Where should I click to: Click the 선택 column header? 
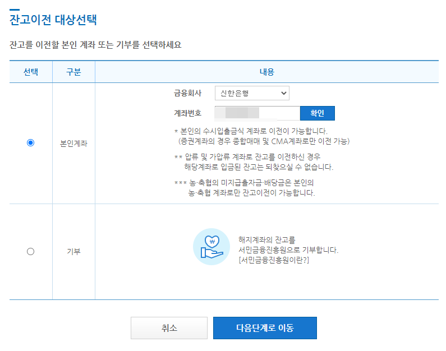pos(31,72)
